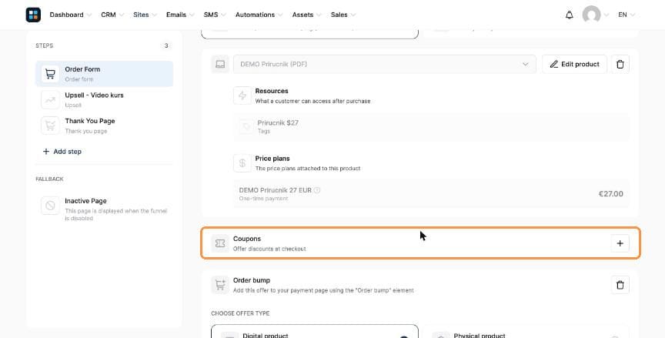Click the Resources heading

point(272,91)
